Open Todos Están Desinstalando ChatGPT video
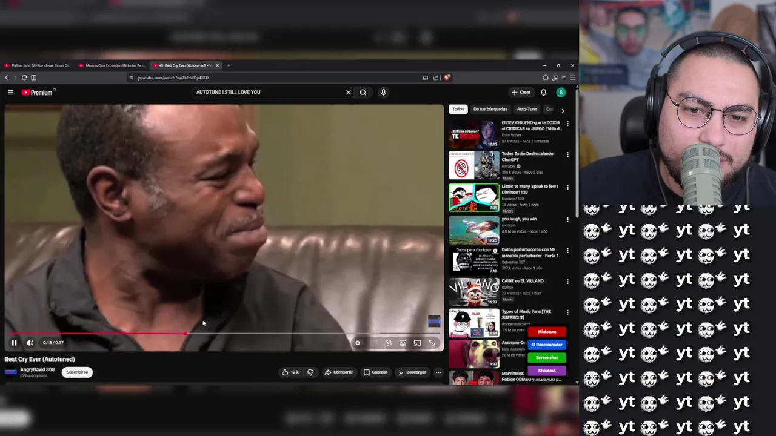 pyautogui.click(x=527, y=156)
